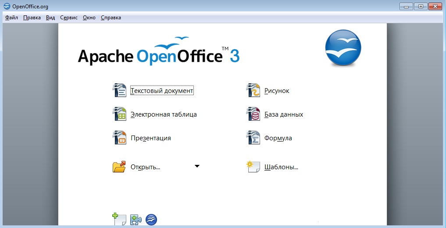Create a new Текстовый документ

[x=161, y=91]
